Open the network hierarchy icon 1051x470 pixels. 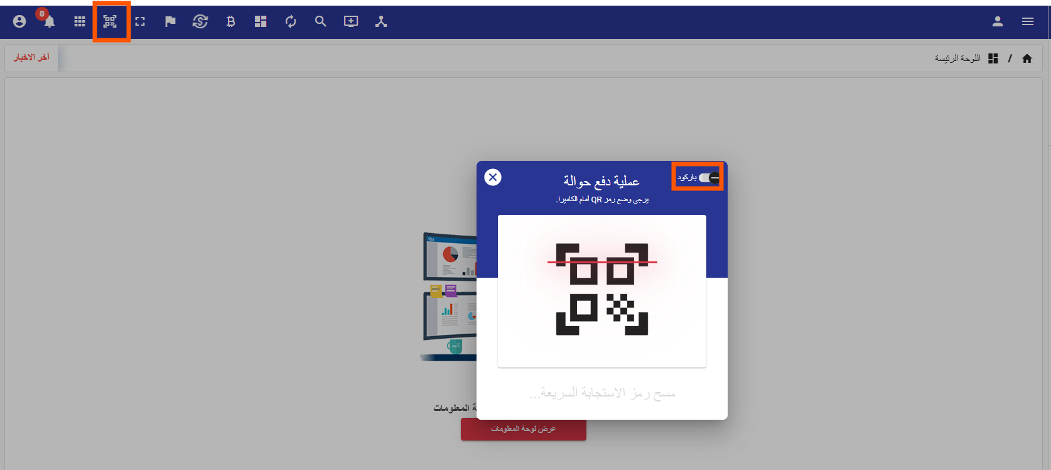(381, 21)
